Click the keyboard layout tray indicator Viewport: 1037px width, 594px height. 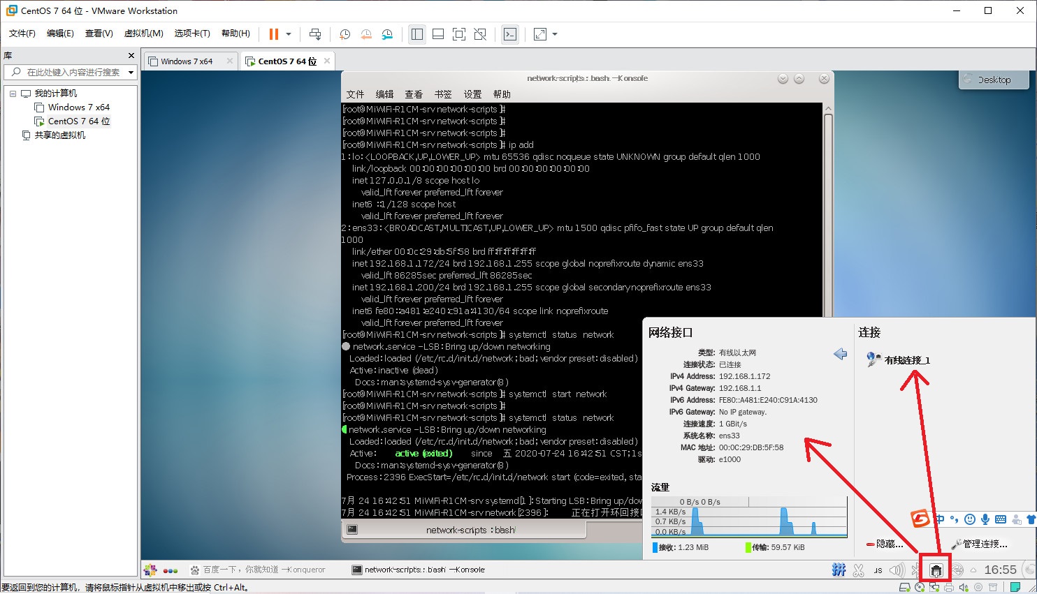click(x=878, y=570)
